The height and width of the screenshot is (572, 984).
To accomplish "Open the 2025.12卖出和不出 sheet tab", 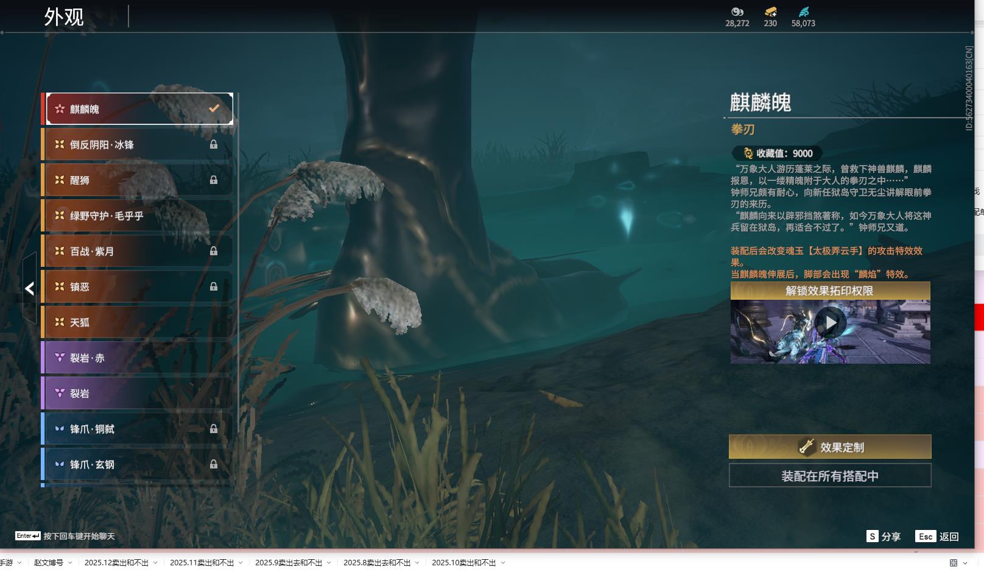I will coord(116,562).
